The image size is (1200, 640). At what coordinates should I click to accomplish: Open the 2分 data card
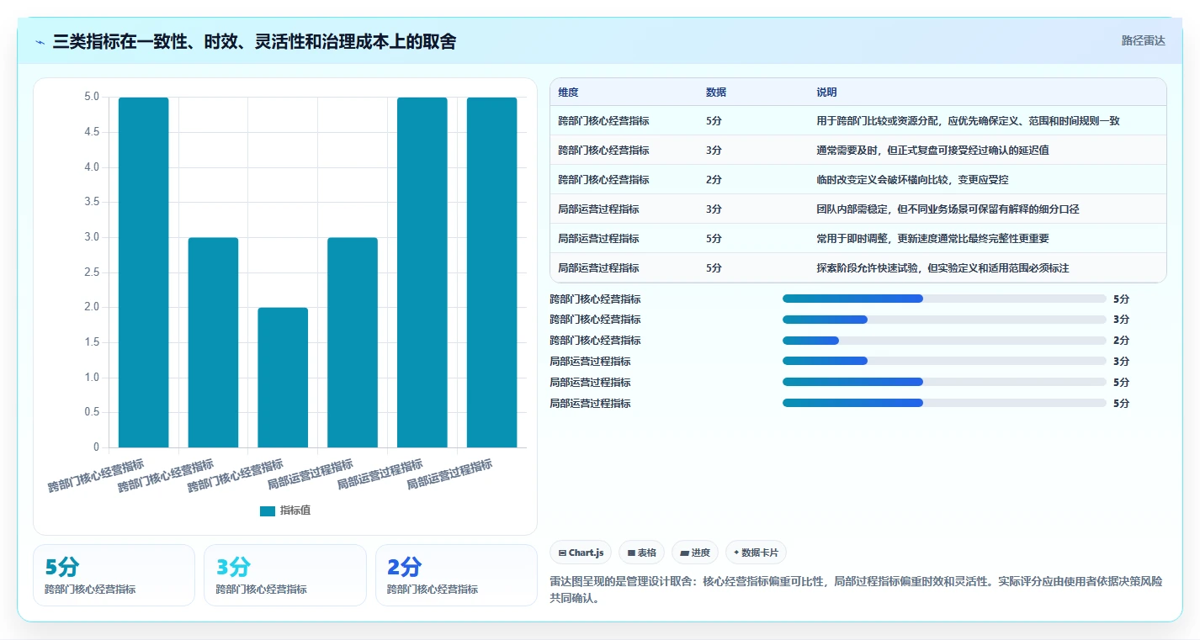click(456, 575)
